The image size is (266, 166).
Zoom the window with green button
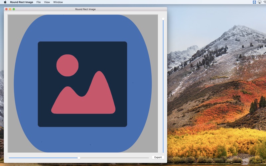tap(14, 9)
